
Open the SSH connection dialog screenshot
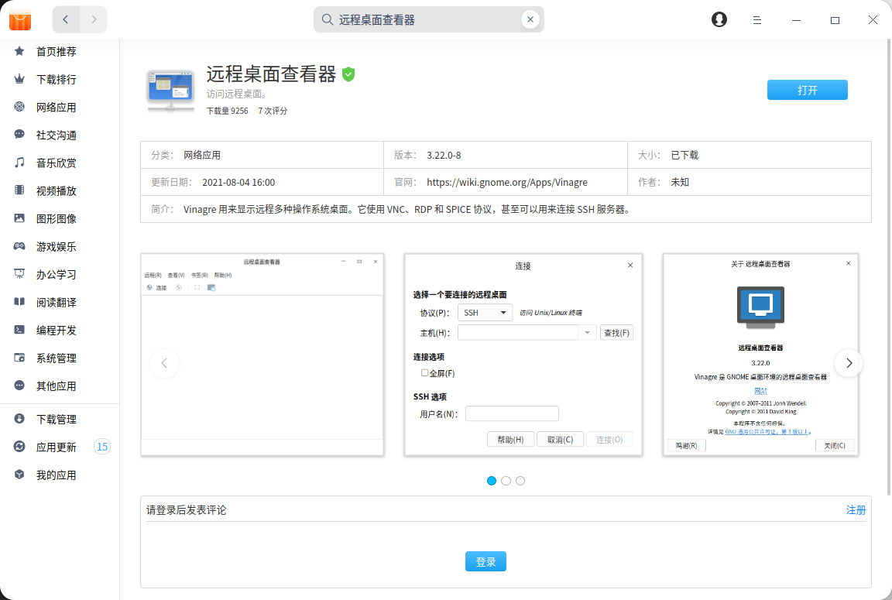coord(523,355)
